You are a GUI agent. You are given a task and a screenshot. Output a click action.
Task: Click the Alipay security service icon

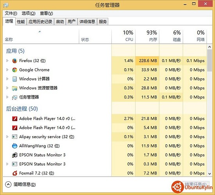click(15, 137)
